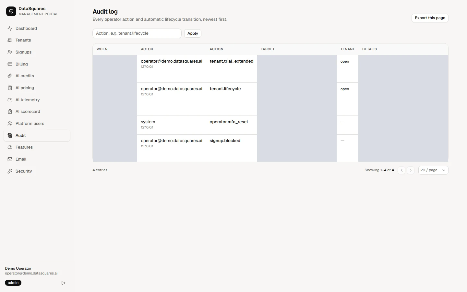Click the AI credits coins icon
This screenshot has height=292, width=467.
coord(10,76)
